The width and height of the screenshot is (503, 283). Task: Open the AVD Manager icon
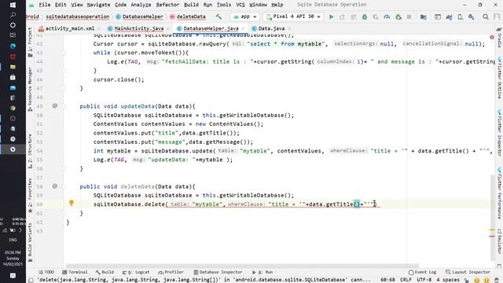point(460,17)
